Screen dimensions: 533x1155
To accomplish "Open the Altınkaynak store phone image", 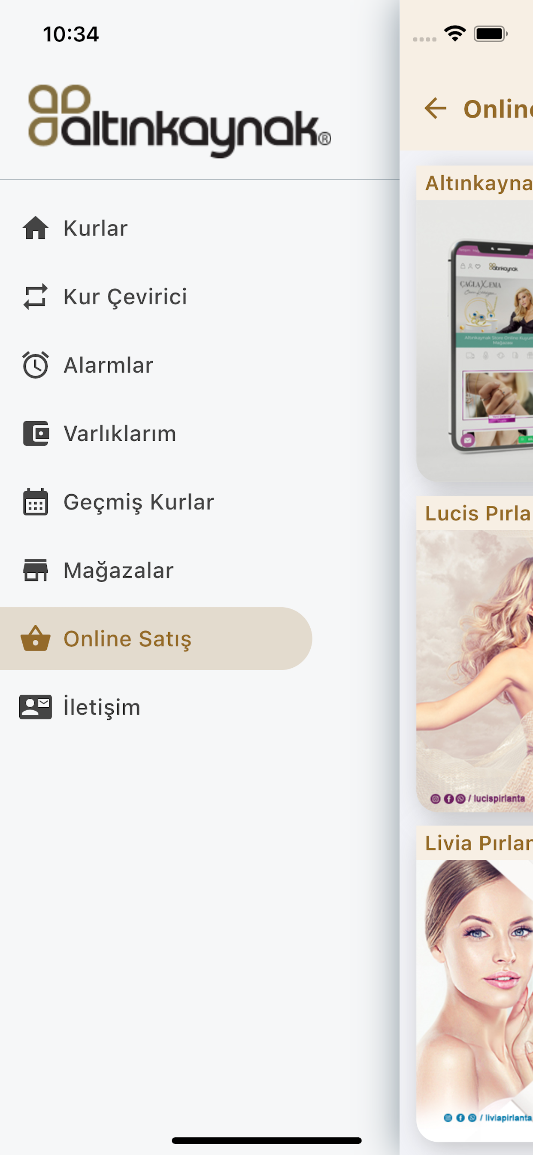I will pyautogui.click(x=475, y=341).
